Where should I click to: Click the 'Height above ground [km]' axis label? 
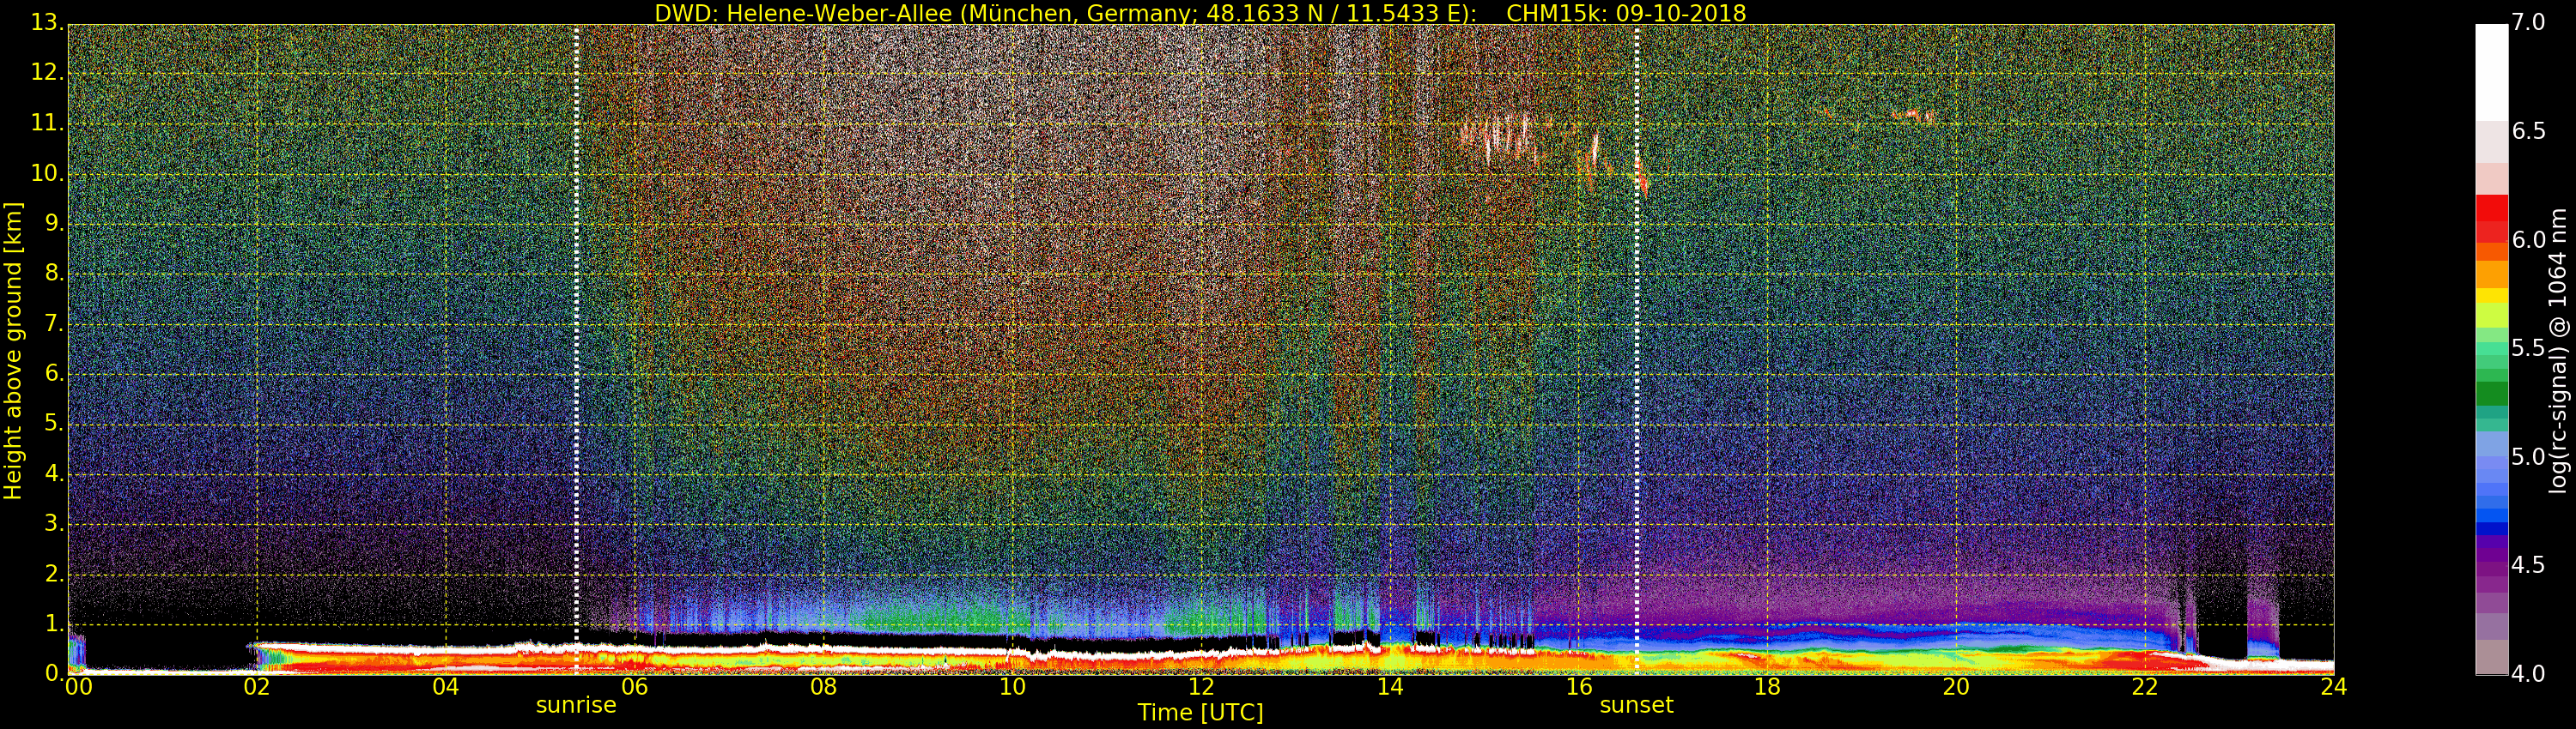coord(13,350)
